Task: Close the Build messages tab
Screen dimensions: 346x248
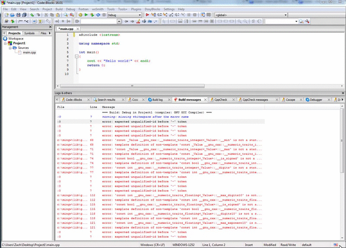Action: (x=205, y=100)
